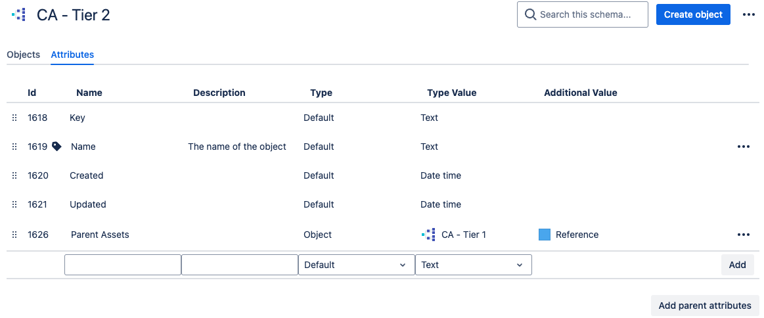Click the Add button for new attribute
Screen dimensions: 764x318
[737, 265]
